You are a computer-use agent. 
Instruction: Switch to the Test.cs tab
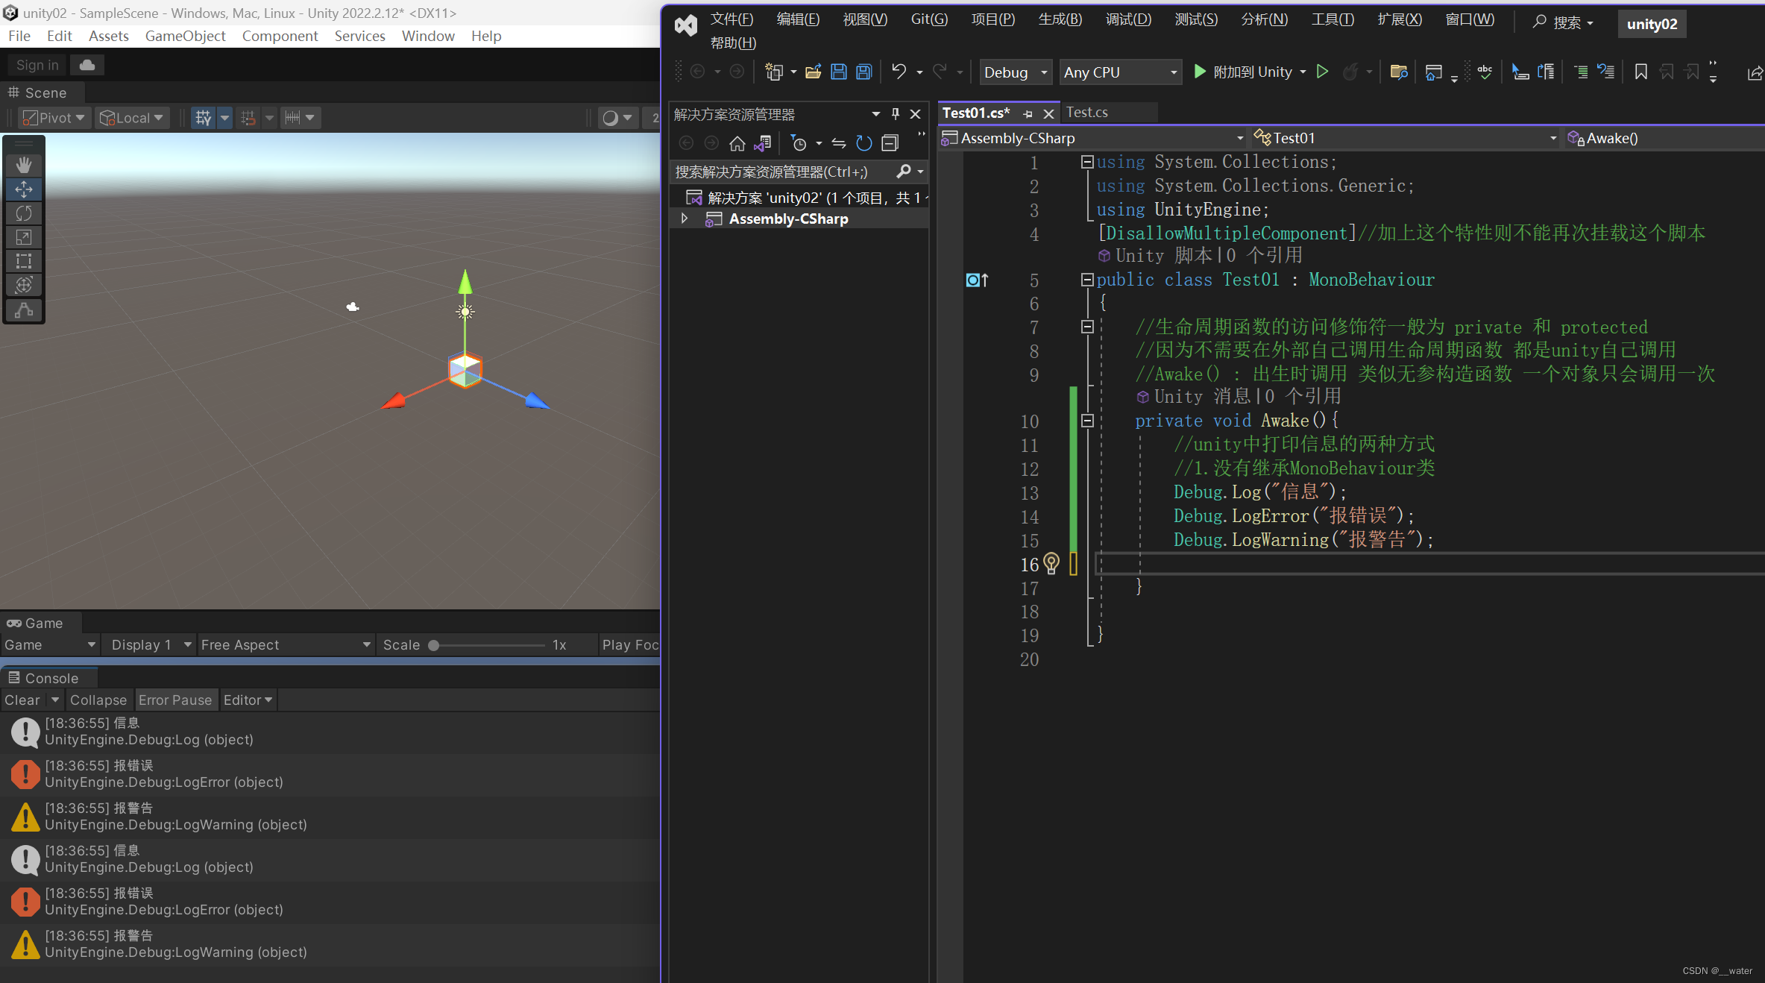(1088, 112)
